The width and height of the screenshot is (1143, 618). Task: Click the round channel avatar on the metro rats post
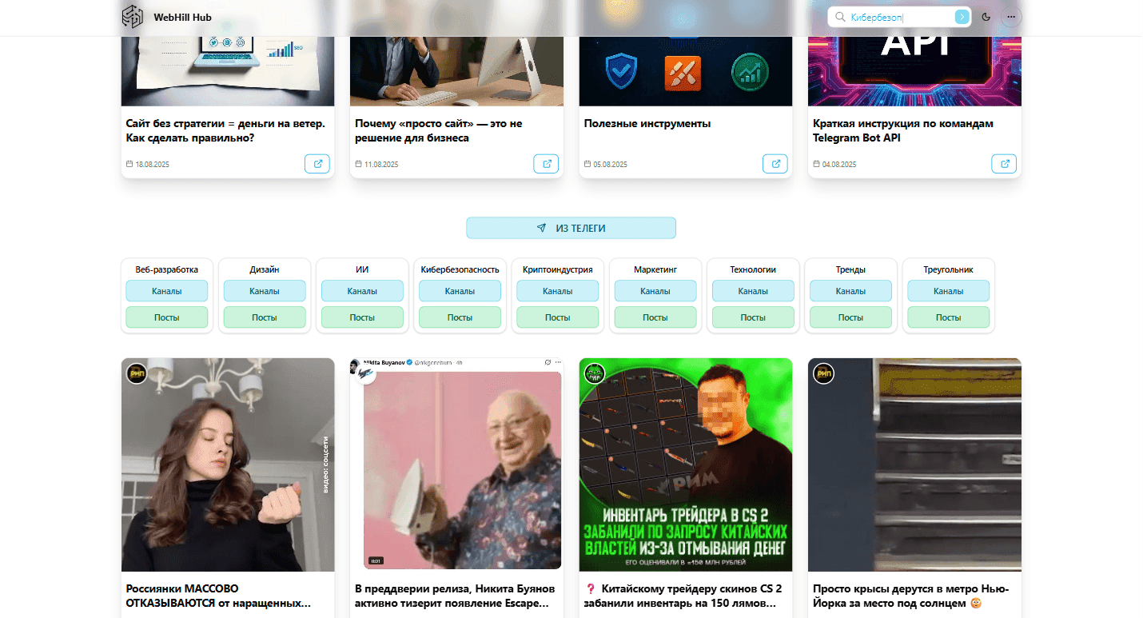tap(823, 373)
